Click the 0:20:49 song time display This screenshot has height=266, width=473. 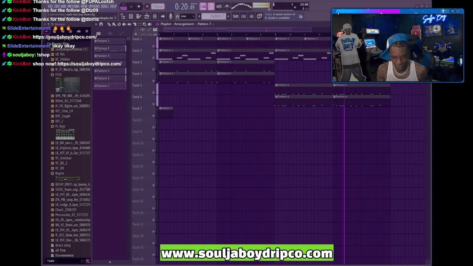185,7
